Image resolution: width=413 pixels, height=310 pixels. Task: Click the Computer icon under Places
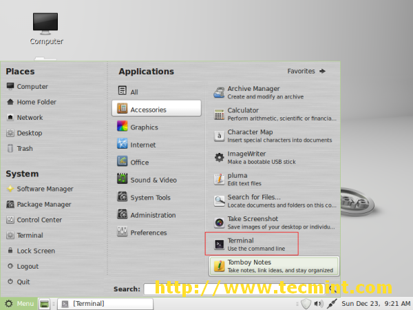point(10,86)
